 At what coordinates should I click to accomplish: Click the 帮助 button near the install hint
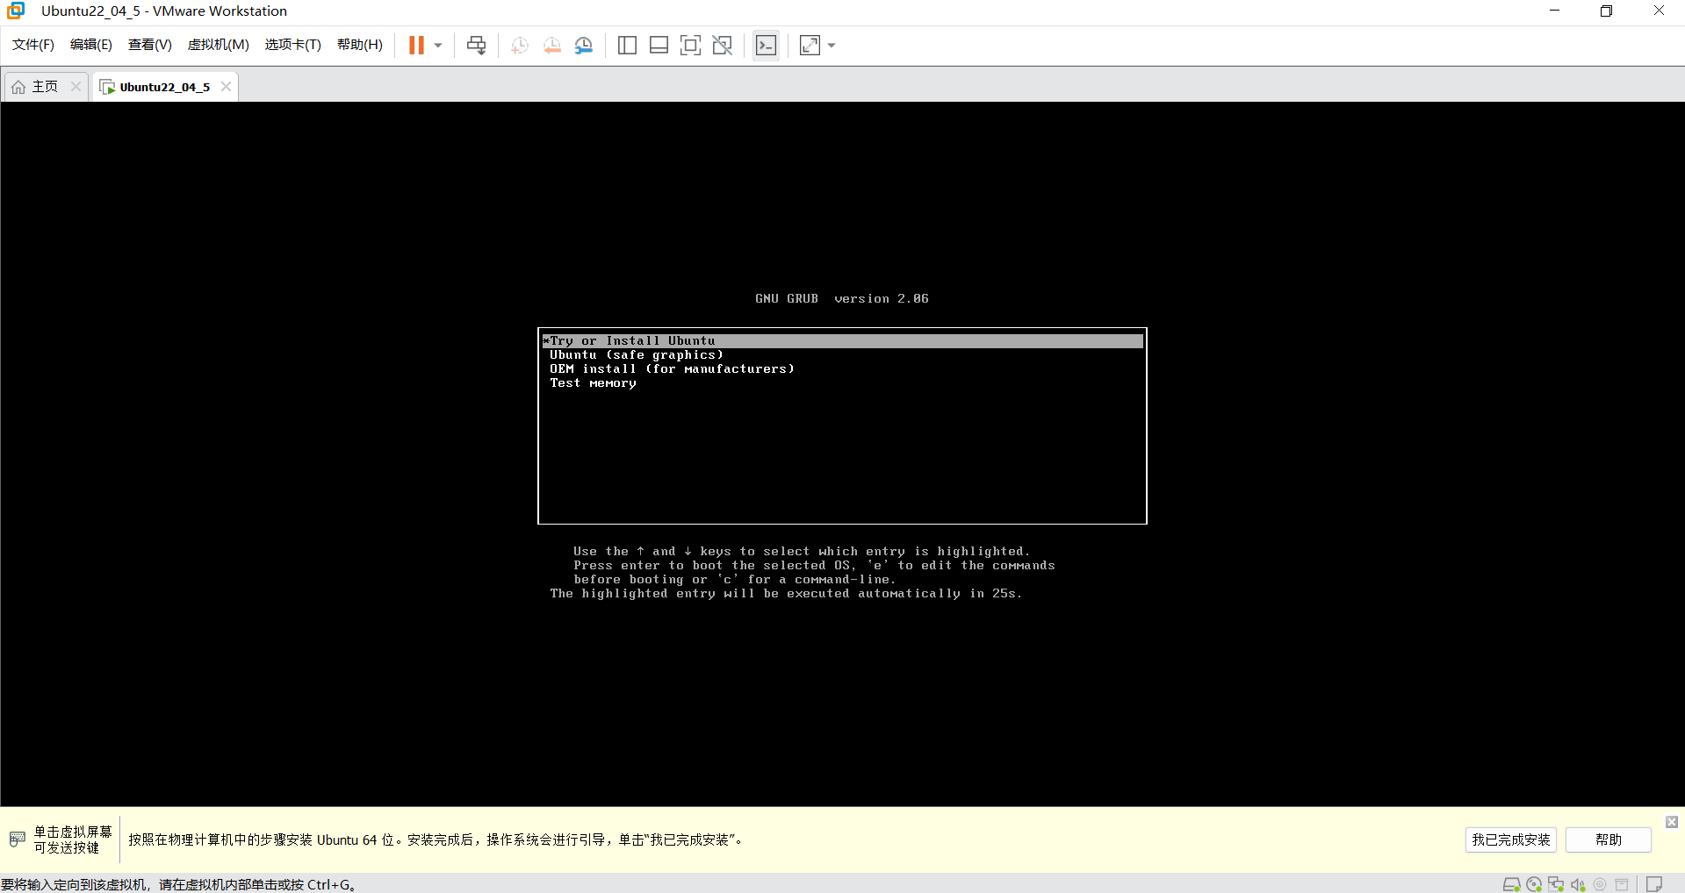1607,839
